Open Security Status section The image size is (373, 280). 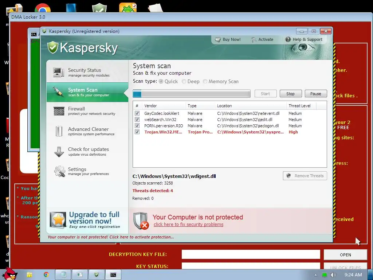pyautogui.click(x=87, y=73)
